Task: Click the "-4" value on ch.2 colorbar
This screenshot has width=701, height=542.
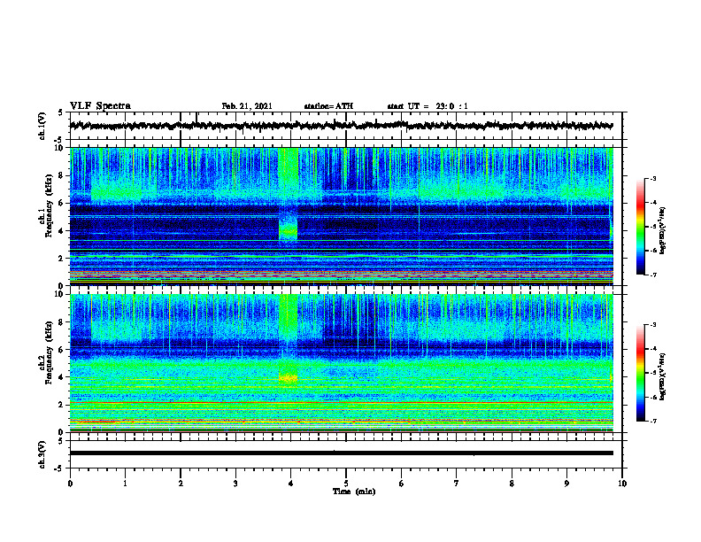Action: click(652, 348)
